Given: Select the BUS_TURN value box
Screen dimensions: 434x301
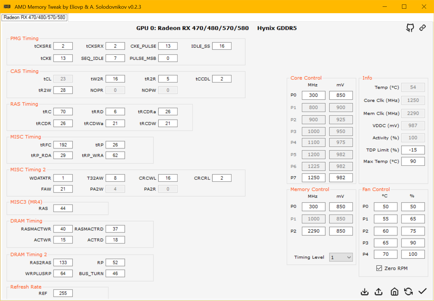Looking at the screenshot, I should pyautogui.click(x=115, y=273).
